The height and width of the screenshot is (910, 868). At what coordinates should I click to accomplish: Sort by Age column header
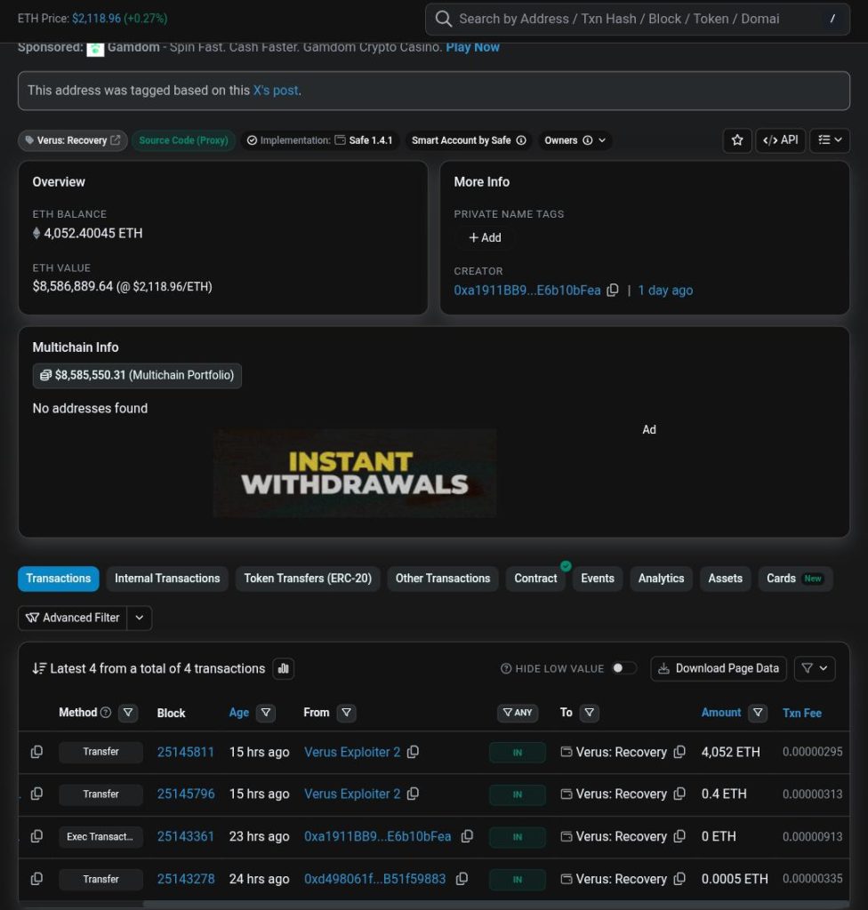point(238,713)
